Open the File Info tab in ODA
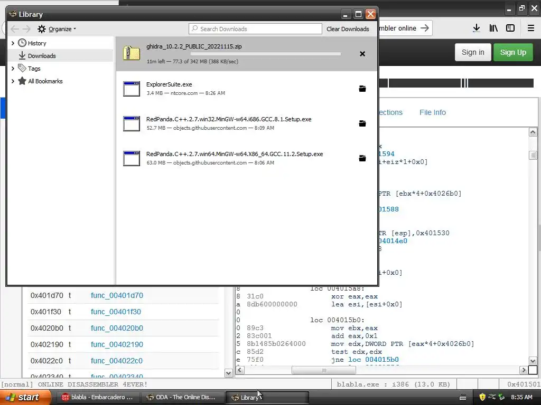541x405 pixels. pyautogui.click(x=432, y=112)
